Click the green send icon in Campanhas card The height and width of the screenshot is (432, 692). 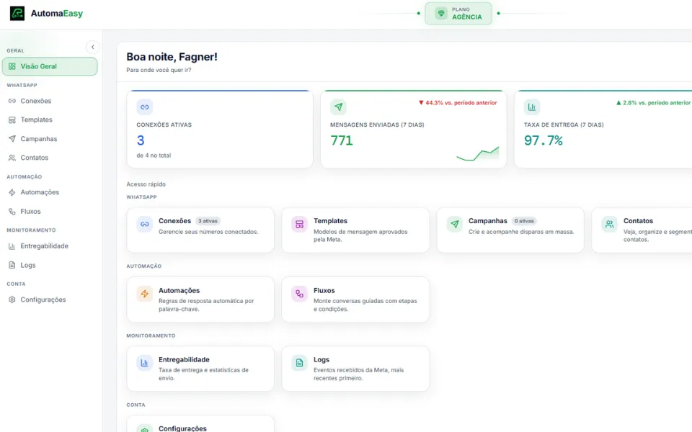[x=454, y=224]
